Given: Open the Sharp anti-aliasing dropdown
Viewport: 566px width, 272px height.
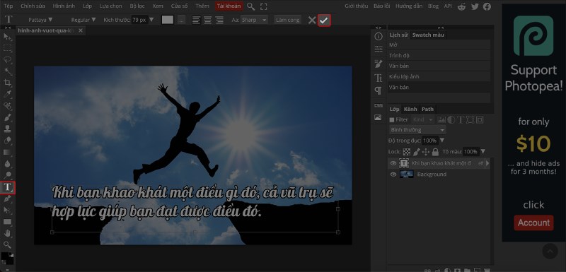Looking at the screenshot, I should point(254,20).
